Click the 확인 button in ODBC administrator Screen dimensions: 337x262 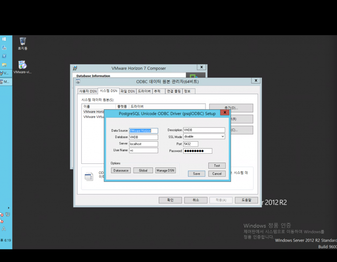coord(170,200)
